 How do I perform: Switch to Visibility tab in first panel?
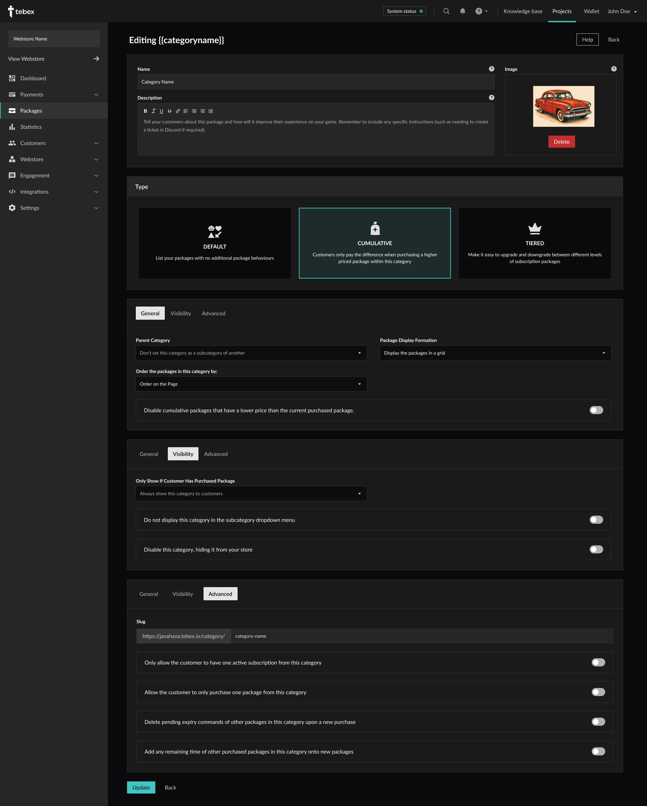tap(180, 313)
